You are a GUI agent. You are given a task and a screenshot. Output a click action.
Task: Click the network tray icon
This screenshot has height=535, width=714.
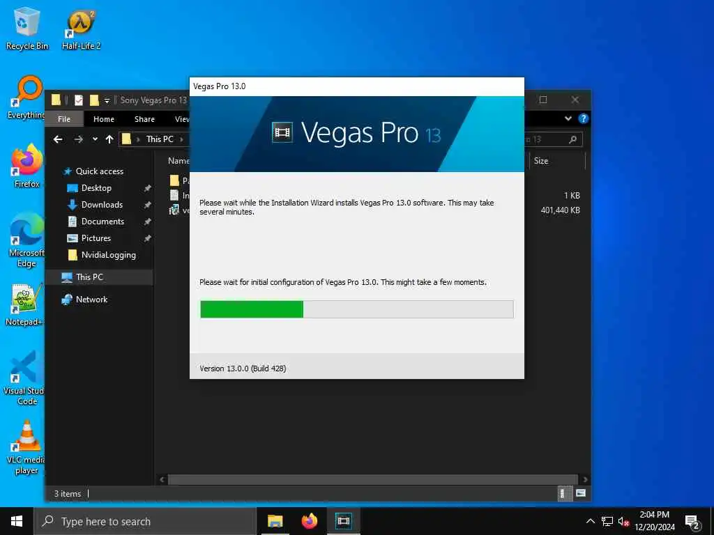[607, 521]
